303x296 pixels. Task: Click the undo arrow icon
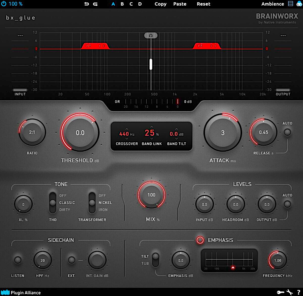(x=87, y=4)
